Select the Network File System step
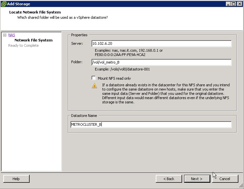The height and width of the screenshot is (189, 244). (x=33, y=40)
